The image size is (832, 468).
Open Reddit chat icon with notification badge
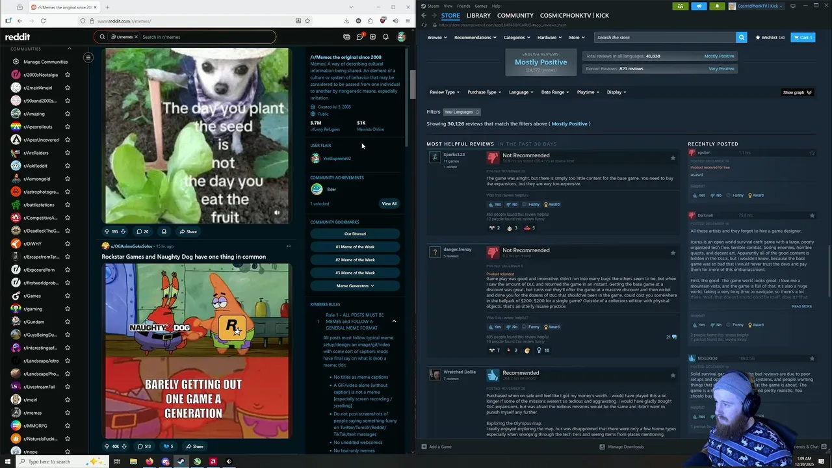click(x=359, y=37)
